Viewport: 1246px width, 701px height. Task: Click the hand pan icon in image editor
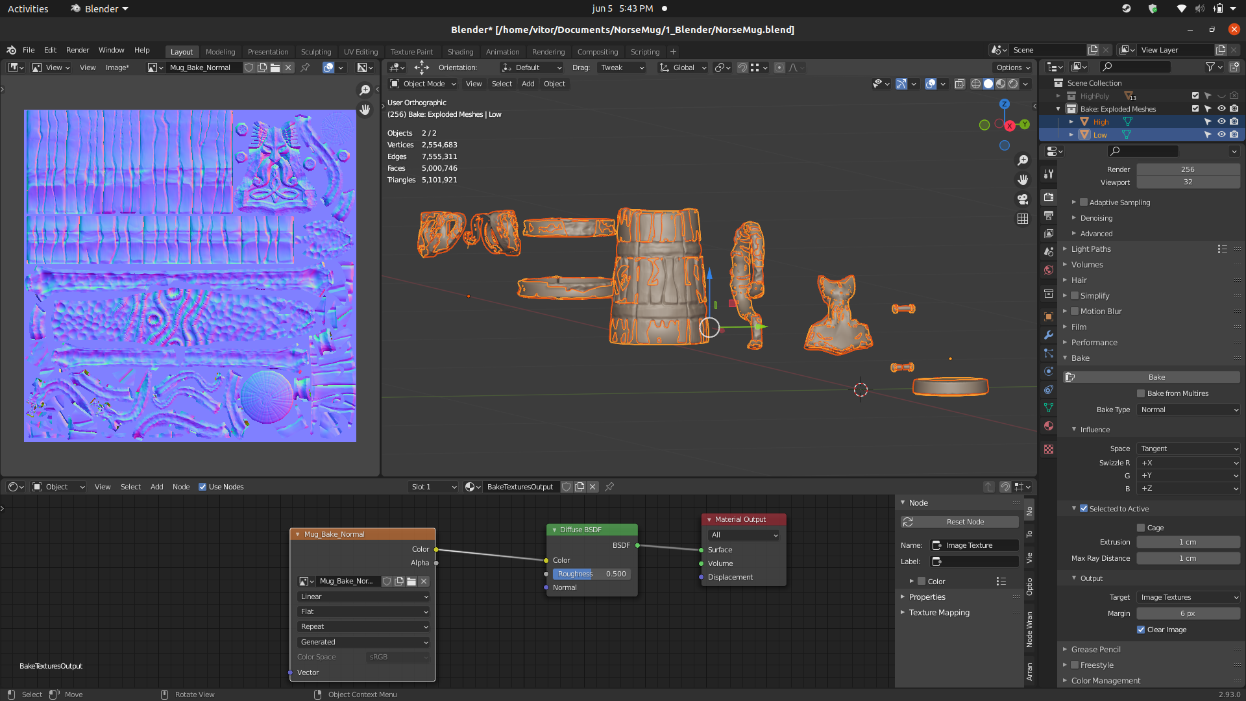(x=365, y=110)
